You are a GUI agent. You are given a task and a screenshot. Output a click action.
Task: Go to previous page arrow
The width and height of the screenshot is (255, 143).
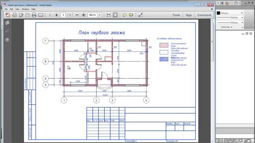click(50, 15)
